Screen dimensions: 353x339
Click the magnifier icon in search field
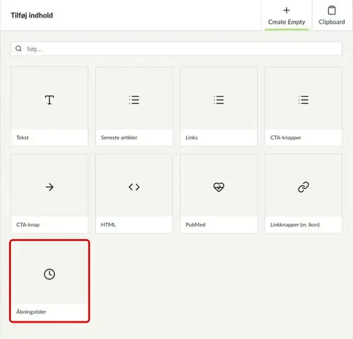pos(18,48)
